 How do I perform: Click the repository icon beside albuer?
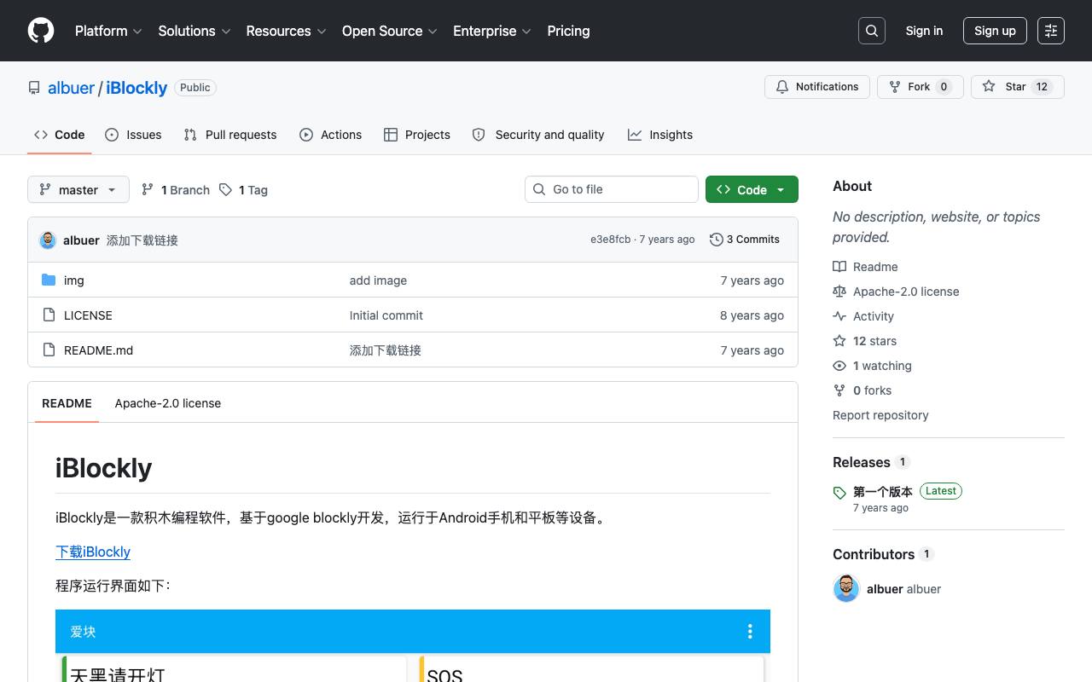click(34, 88)
